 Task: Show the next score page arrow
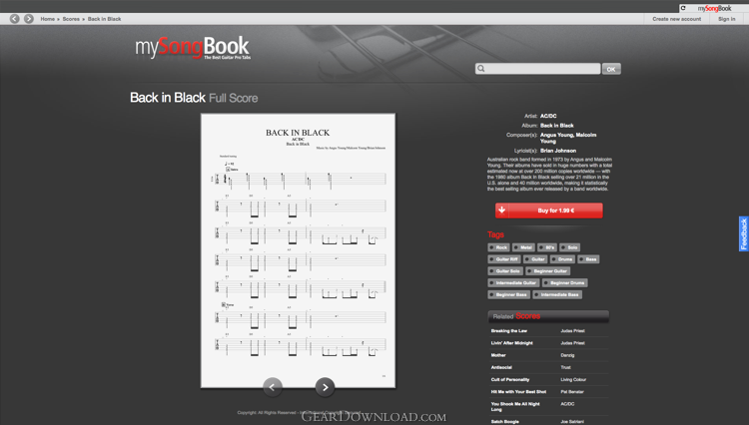pos(325,387)
